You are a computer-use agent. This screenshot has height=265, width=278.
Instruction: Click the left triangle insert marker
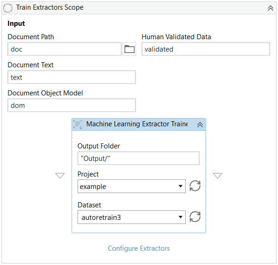pos(60,176)
